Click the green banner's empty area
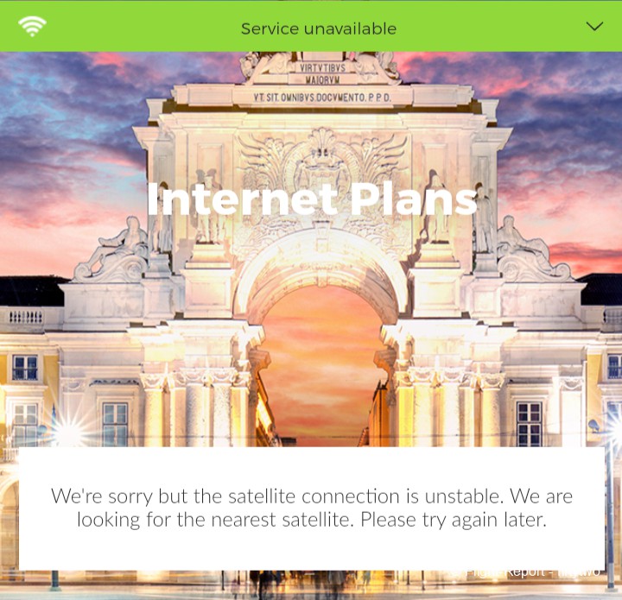Image resolution: width=622 pixels, height=600 pixels. point(496,28)
